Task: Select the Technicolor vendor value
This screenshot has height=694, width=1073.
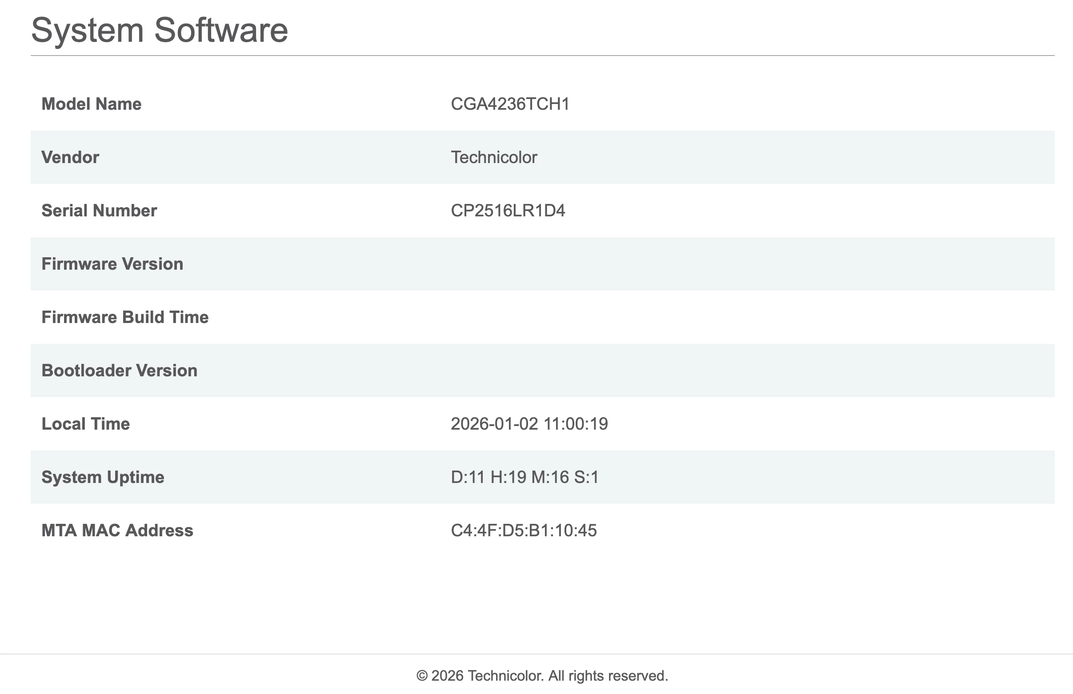Action: coord(494,157)
